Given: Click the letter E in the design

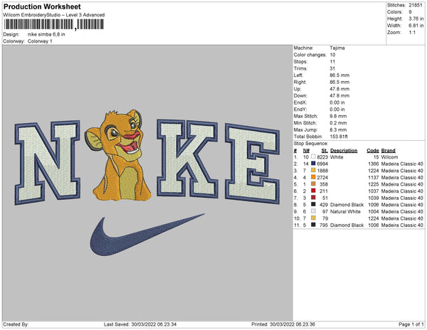Looking at the screenshot, I should coord(253,164).
